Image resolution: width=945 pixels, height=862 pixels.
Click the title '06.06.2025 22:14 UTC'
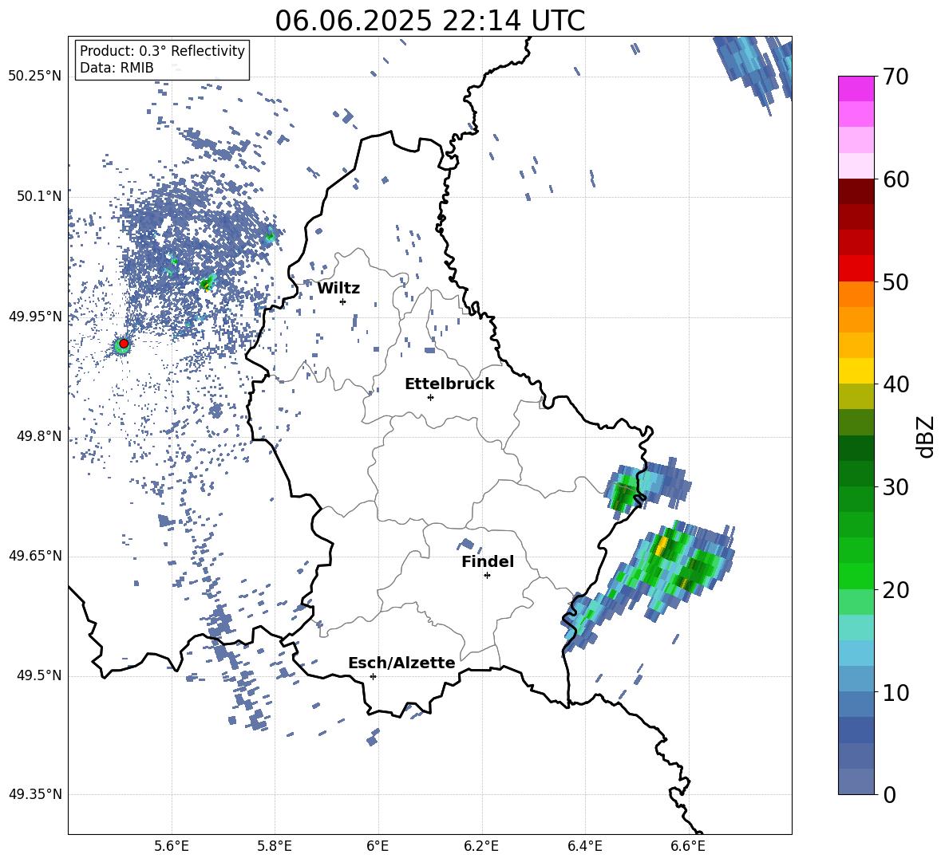click(x=429, y=21)
